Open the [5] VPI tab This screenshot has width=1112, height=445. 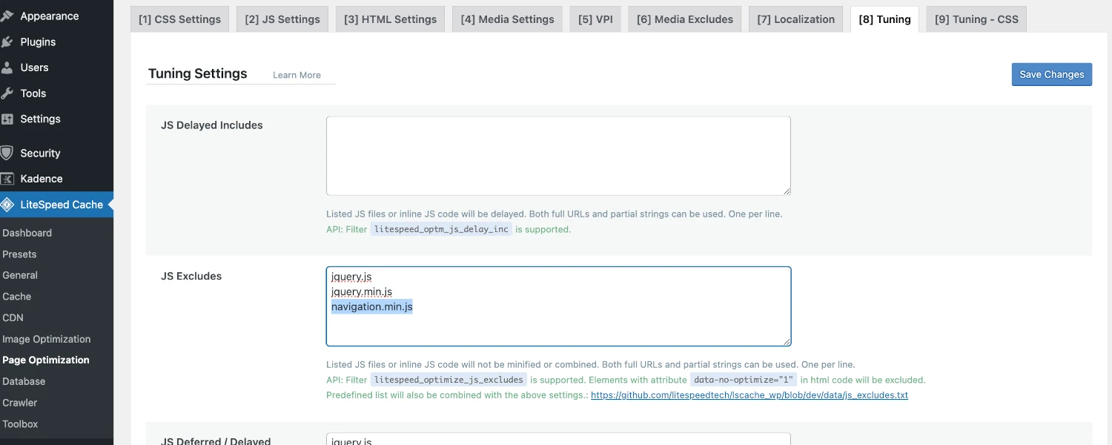coord(595,19)
